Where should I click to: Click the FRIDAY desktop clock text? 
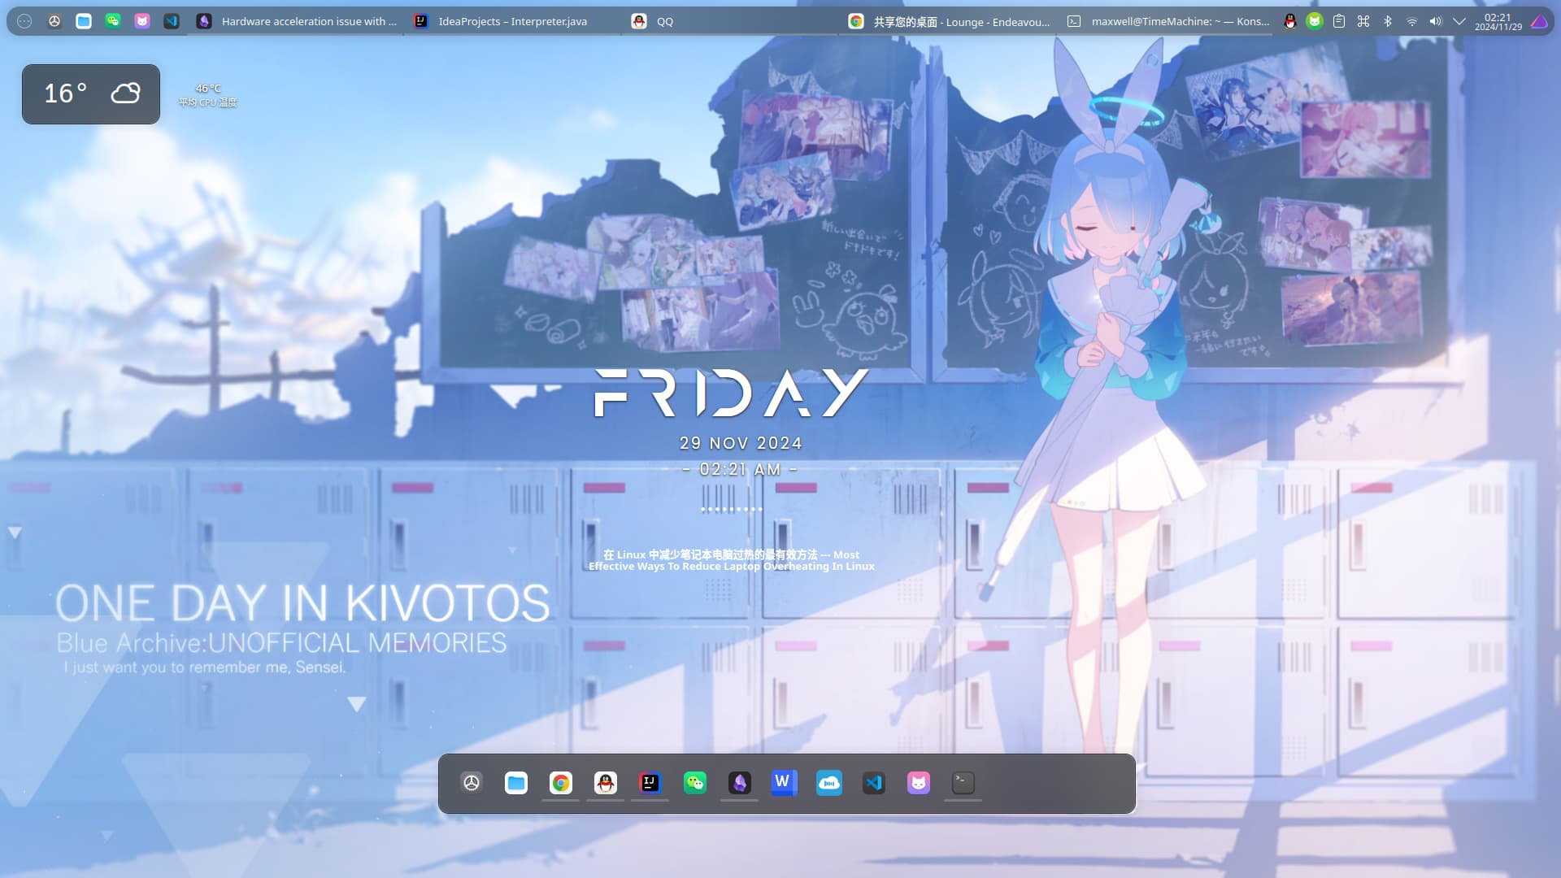click(x=732, y=393)
